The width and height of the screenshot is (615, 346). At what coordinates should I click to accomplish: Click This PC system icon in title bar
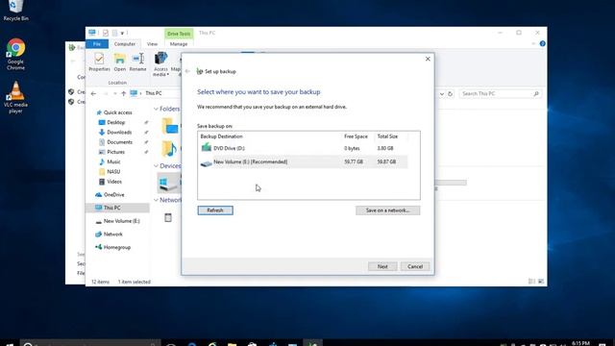92,33
